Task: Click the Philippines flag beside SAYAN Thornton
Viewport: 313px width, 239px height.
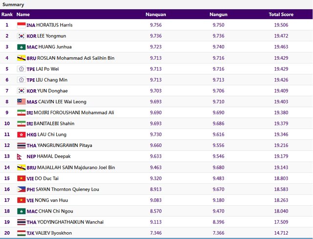Action: [21, 189]
